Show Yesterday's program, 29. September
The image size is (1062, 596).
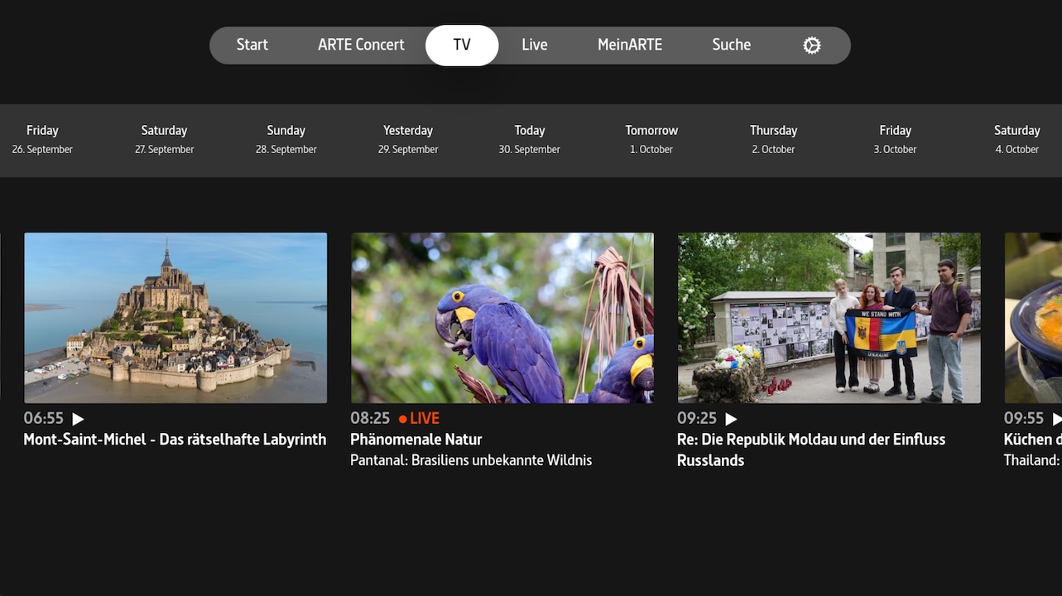[408, 139]
